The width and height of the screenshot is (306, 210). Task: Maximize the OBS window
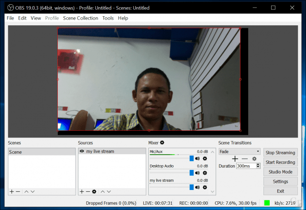click(273, 8)
